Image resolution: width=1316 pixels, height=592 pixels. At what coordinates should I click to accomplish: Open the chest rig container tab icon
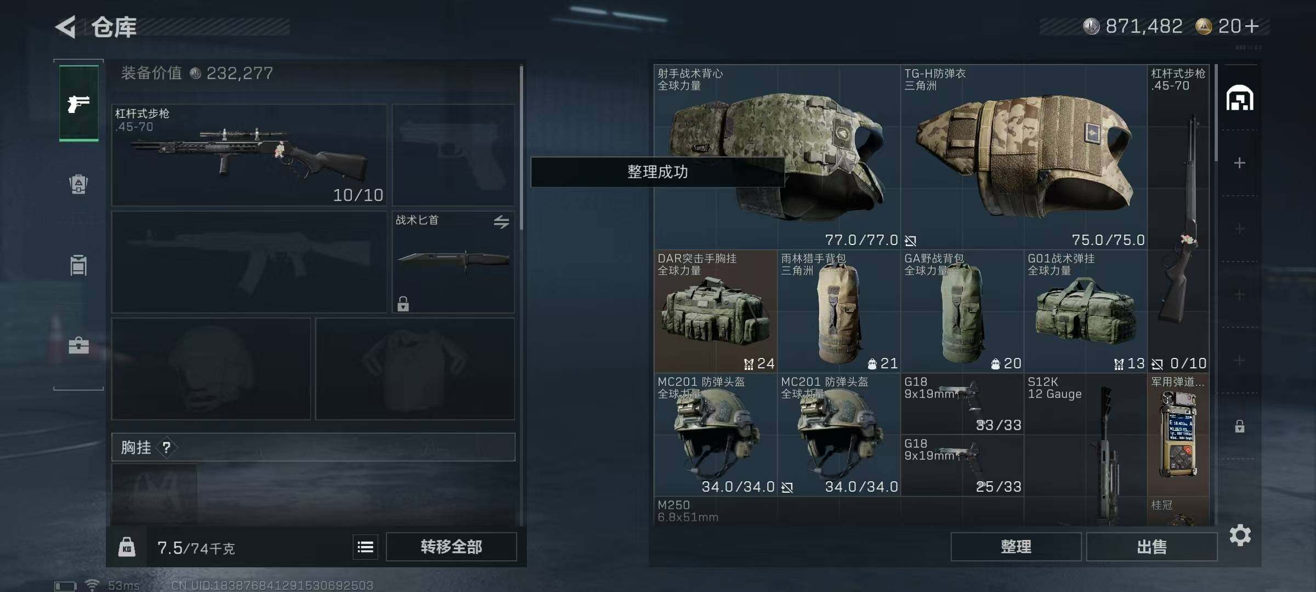78,265
